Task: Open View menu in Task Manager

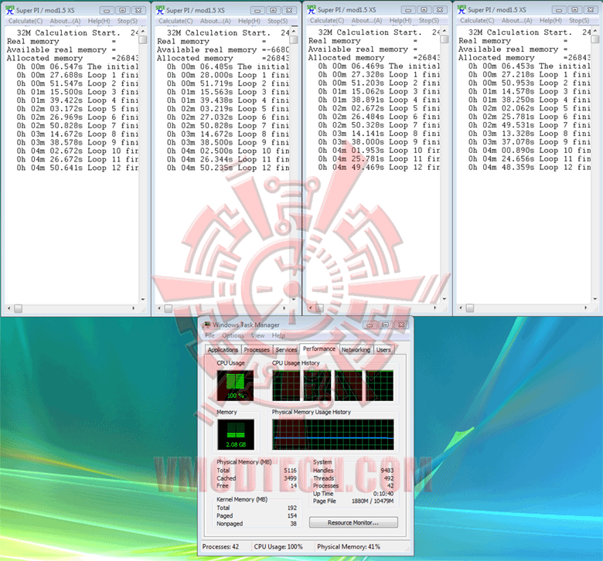Action: pyautogui.click(x=257, y=335)
